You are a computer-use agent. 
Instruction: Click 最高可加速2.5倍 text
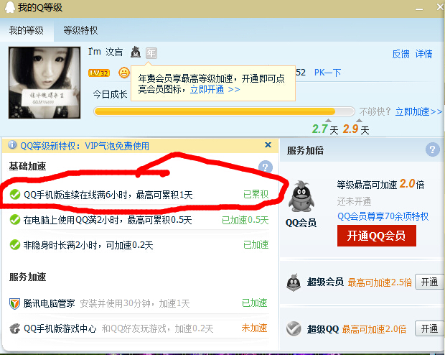(x=380, y=282)
